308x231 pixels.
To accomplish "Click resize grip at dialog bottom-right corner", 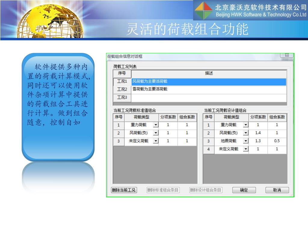I will pyautogui.click(x=291, y=195).
